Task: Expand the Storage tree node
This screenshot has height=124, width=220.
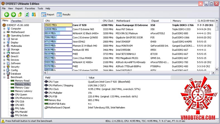Action: click(4, 49)
